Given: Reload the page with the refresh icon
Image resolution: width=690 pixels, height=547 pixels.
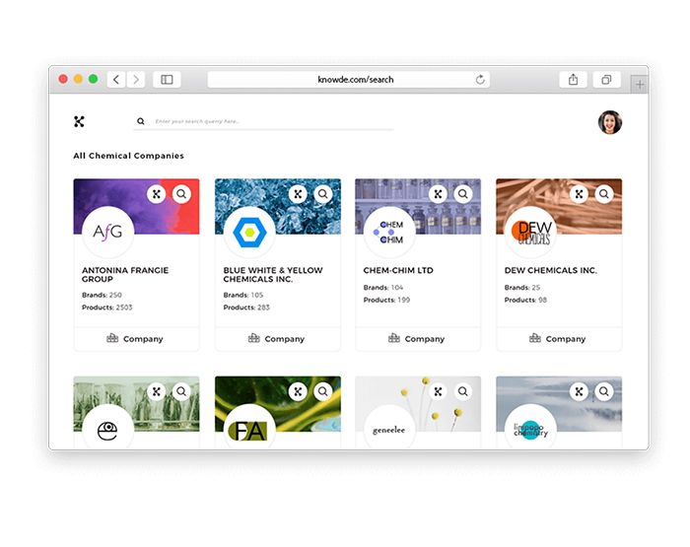Looking at the screenshot, I should (x=480, y=80).
